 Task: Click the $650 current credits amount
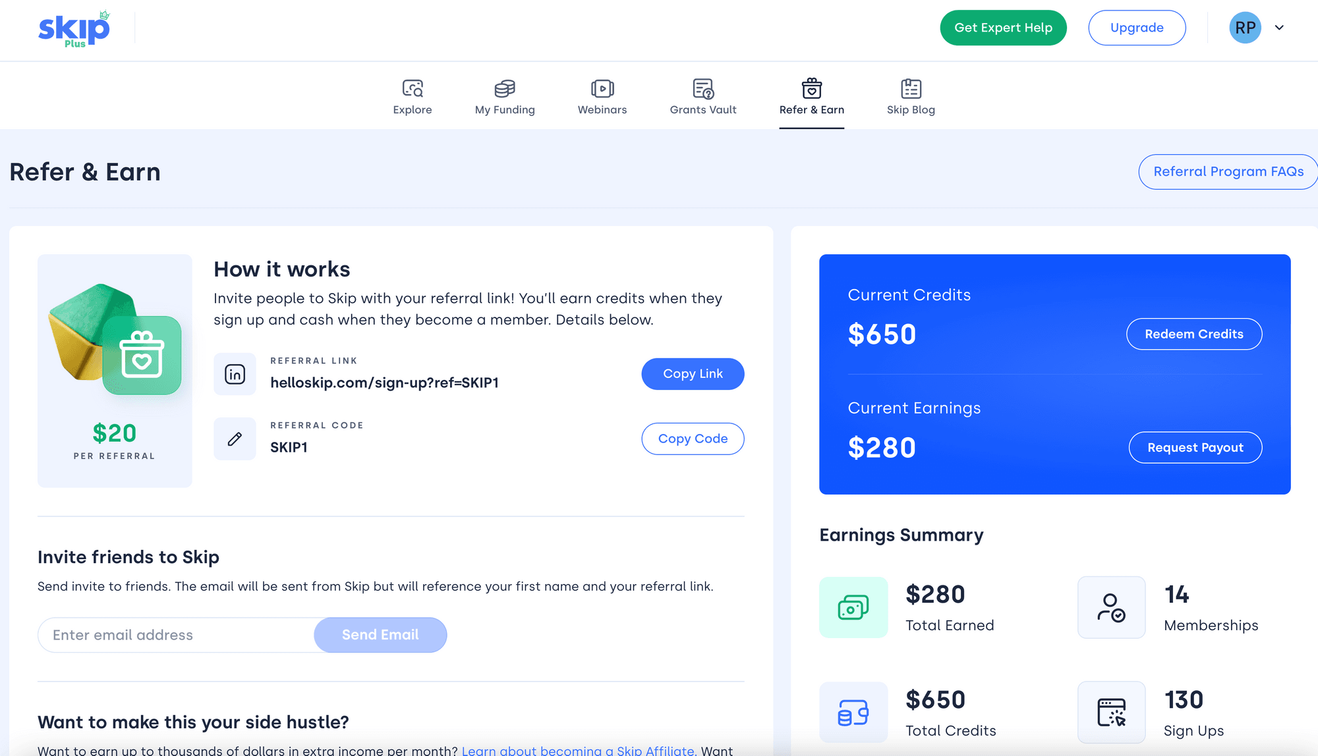pyautogui.click(x=882, y=335)
